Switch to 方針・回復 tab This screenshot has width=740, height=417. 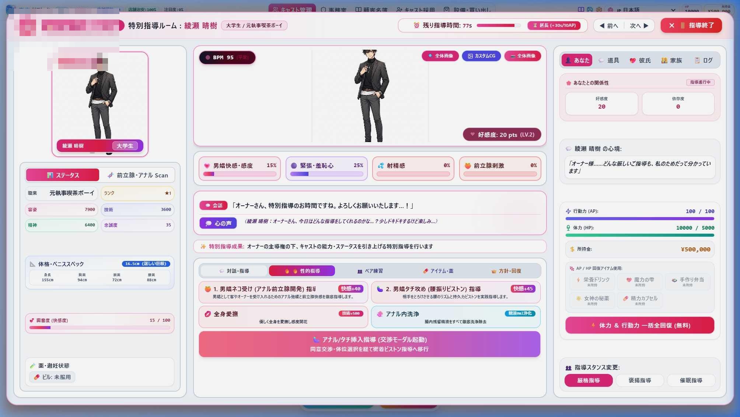click(x=506, y=271)
